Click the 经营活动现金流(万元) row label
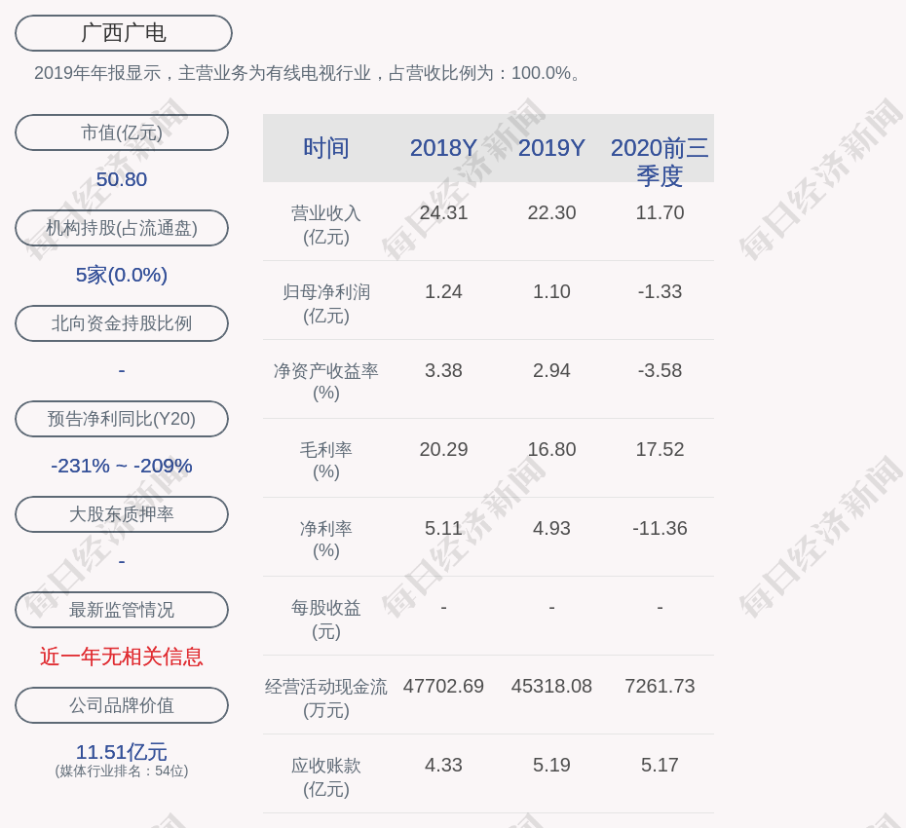This screenshot has height=828, width=906. 326,698
